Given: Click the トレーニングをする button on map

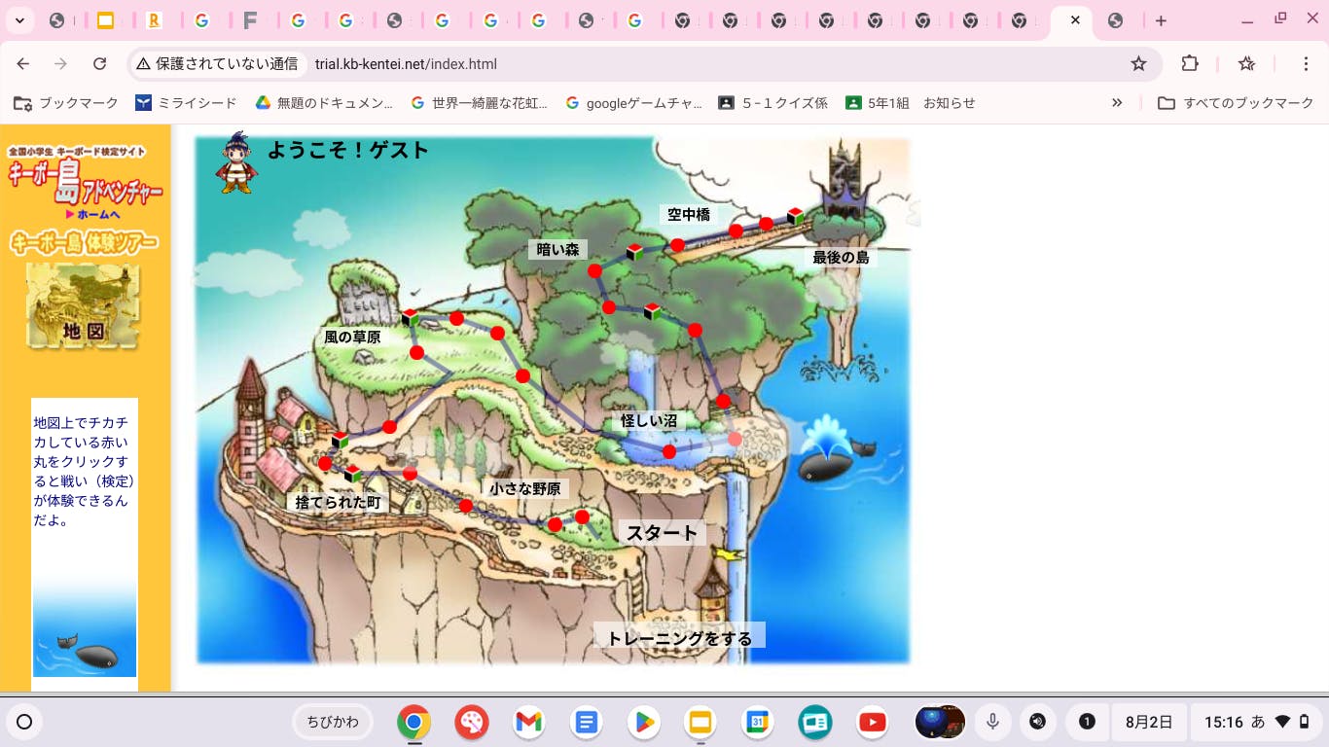Looking at the screenshot, I should click(679, 638).
